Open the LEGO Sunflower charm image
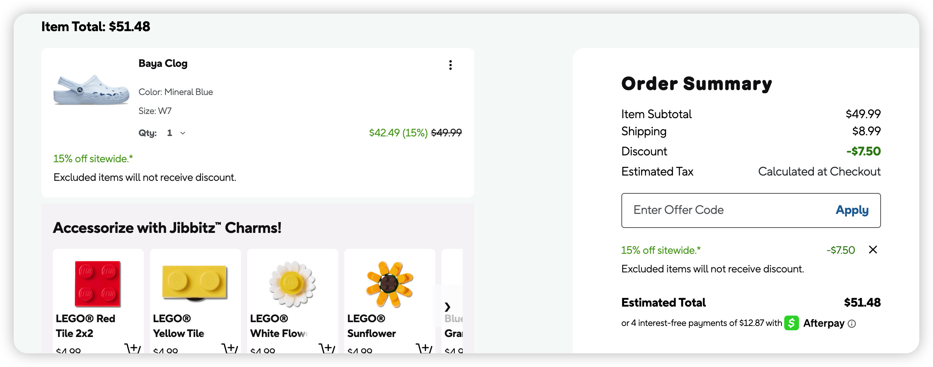Viewport: 933px width, 367px height. 389,283
